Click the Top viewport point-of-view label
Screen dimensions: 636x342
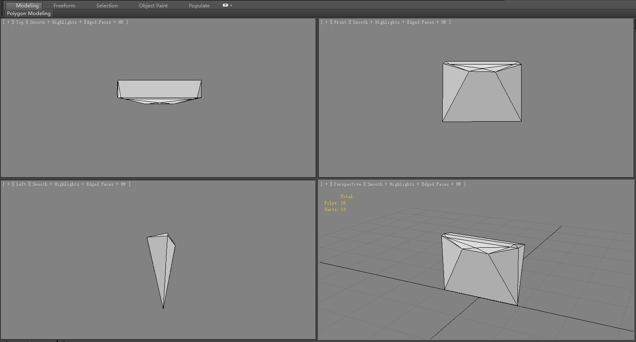(20, 22)
